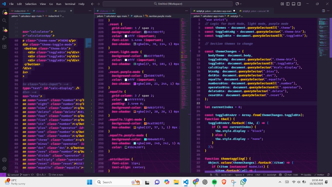Open the Extensions view

point(4,47)
